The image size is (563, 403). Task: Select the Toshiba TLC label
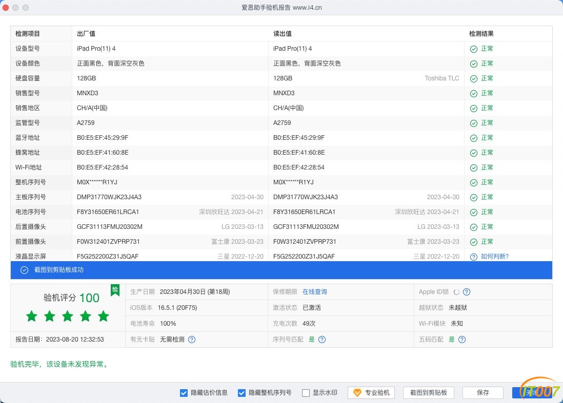pyautogui.click(x=442, y=78)
